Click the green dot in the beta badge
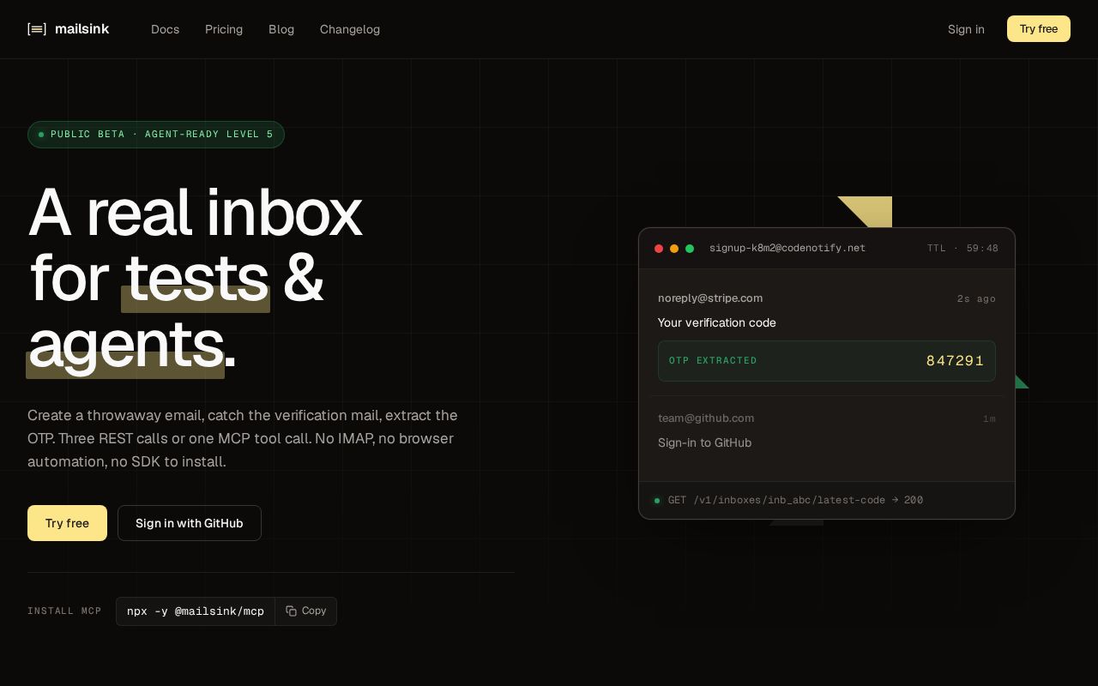1098x686 pixels. 41,135
